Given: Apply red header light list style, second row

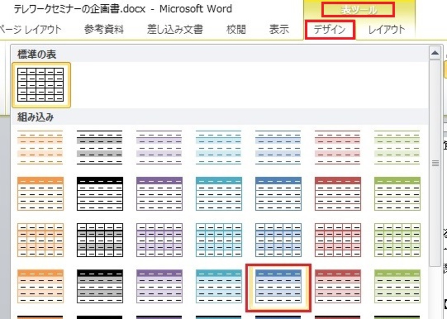Looking at the screenshot, I should pos(338,194).
